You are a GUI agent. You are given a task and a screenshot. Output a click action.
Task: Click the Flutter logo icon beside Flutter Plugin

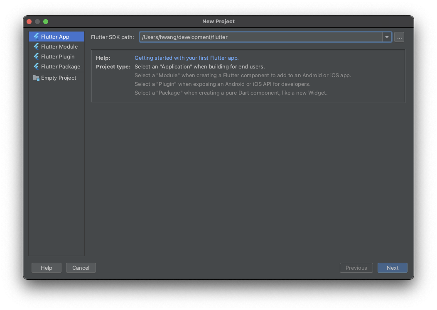pyautogui.click(x=36, y=56)
